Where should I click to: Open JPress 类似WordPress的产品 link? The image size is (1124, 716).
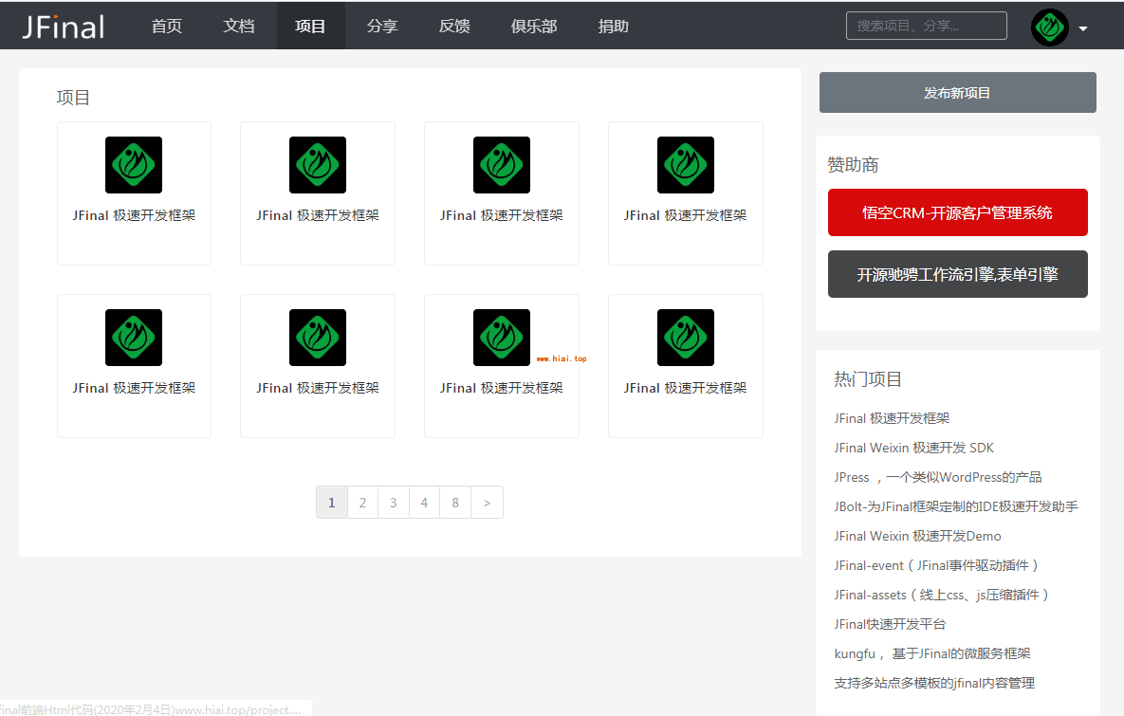(938, 477)
